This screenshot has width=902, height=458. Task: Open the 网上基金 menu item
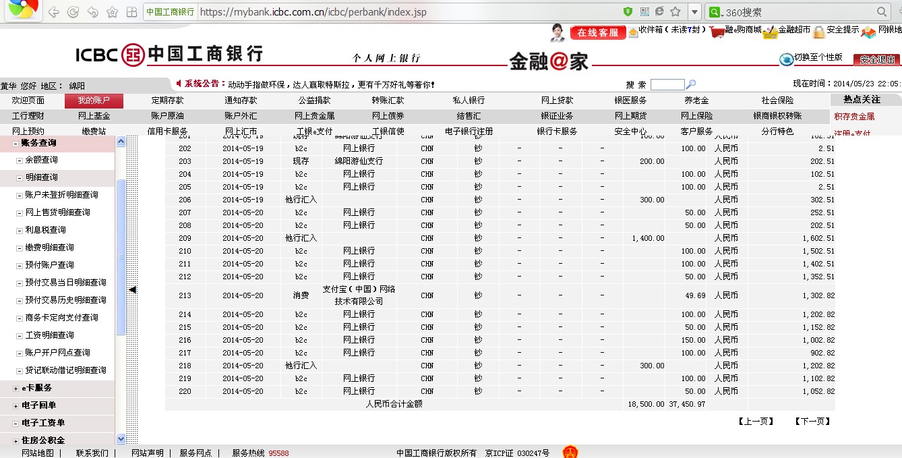(x=94, y=116)
